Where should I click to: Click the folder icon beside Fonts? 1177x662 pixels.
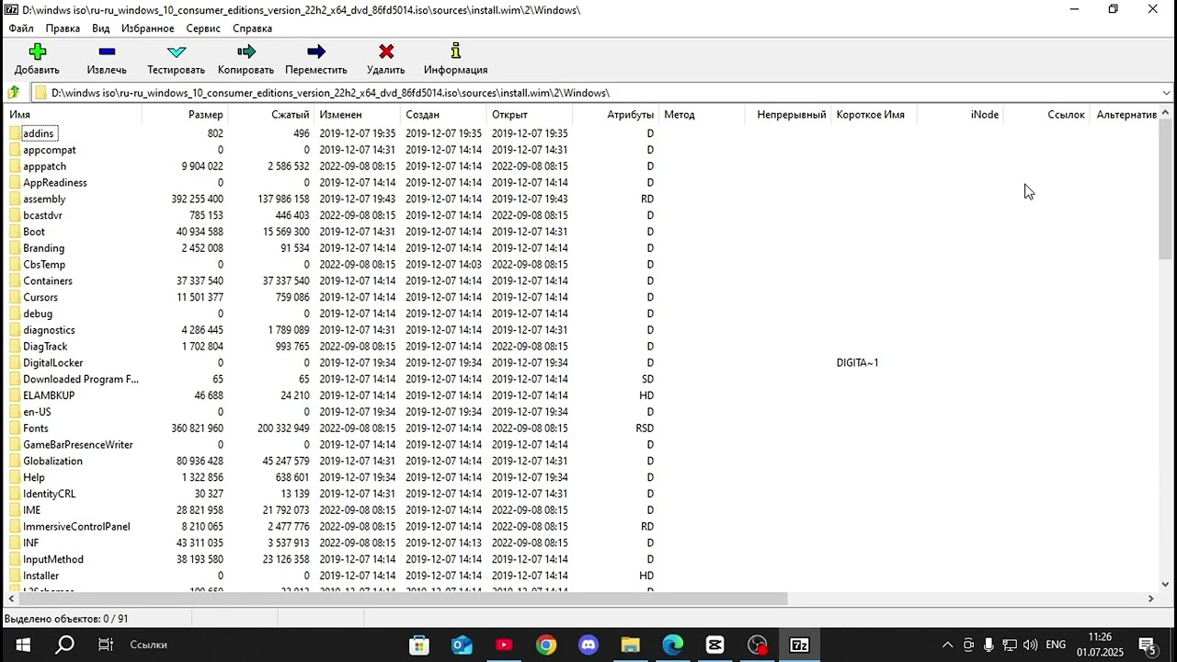15,428
